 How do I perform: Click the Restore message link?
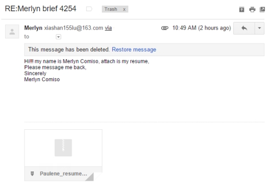pos(134,50)
